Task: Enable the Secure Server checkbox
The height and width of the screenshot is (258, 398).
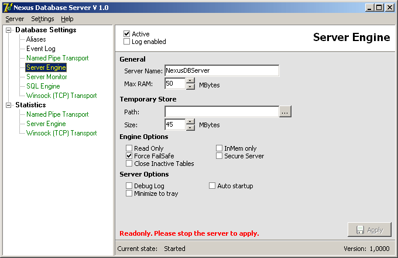Action: coord(219,155)
